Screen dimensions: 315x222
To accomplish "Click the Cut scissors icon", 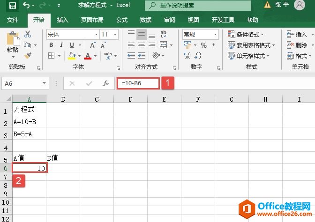I will click(28, 34).
